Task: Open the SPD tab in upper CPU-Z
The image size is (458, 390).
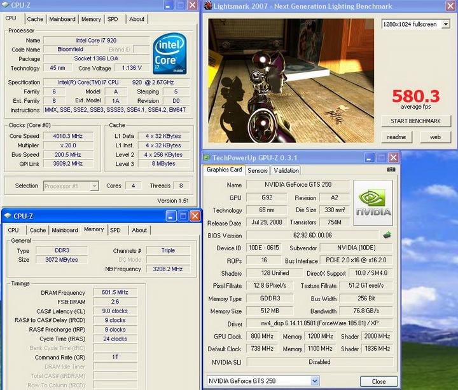Action: pos(113,19)
